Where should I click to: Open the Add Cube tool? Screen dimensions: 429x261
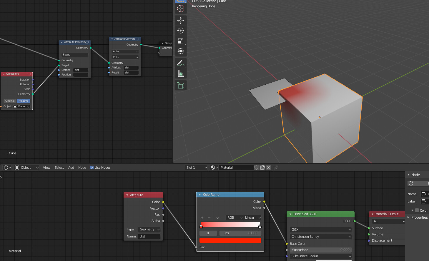[x=180, y=85]
